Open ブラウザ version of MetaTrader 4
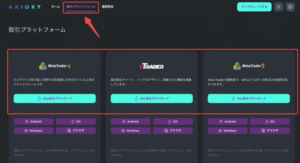300x163 pixels. tap(76, 131)
